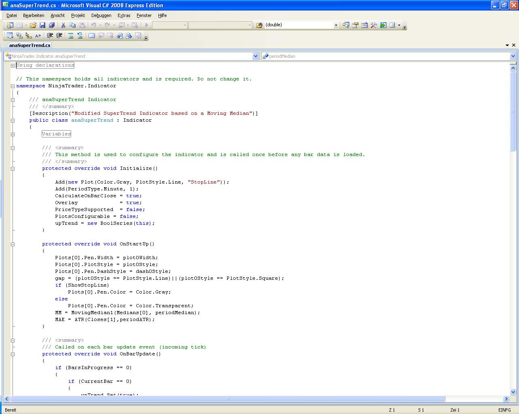519x414 pixels.
Task: Open the Bearbeiten menu
Action: (34, 15)
